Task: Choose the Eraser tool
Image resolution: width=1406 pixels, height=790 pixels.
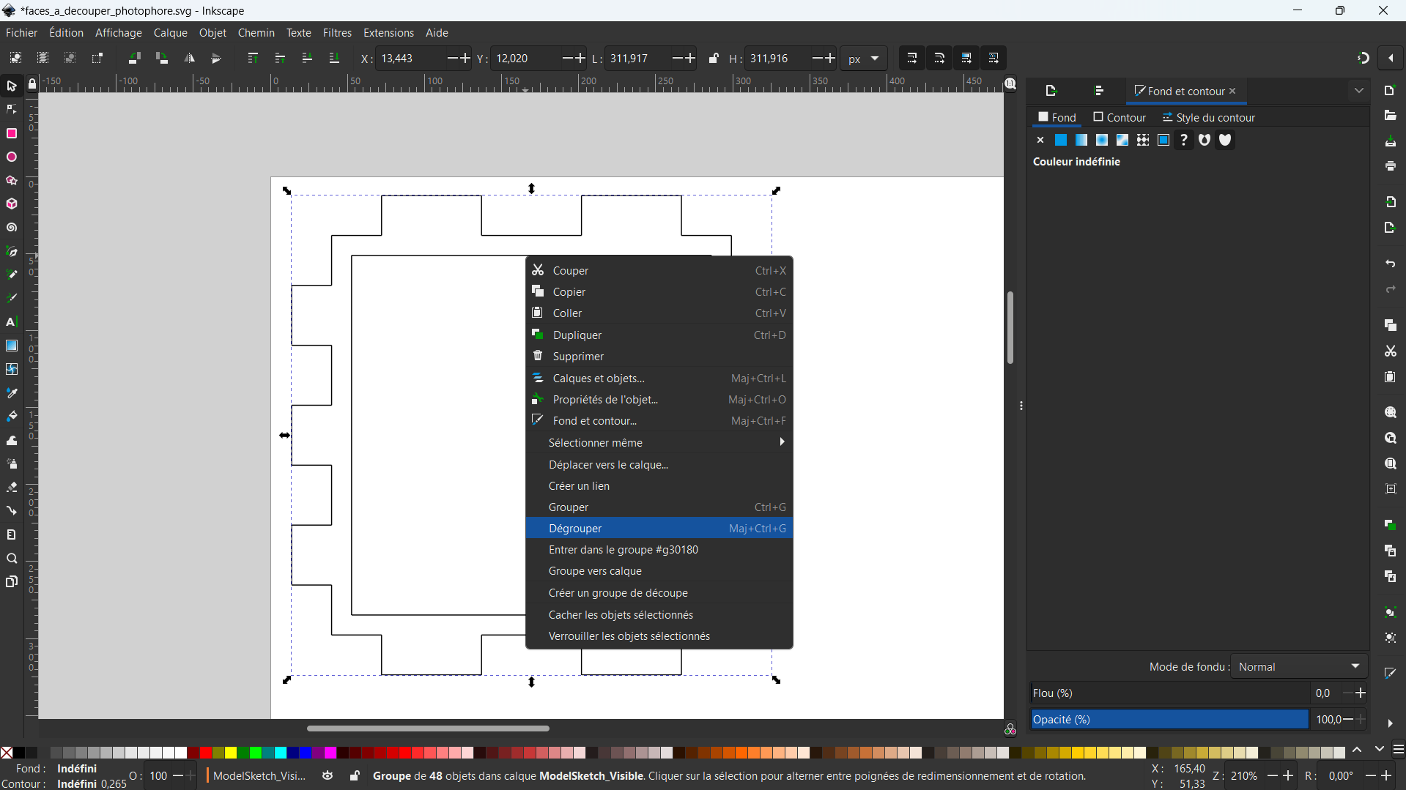Action: [12, 488]
